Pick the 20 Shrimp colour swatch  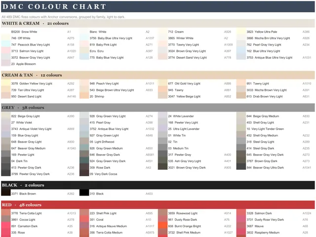click(84, 96)
